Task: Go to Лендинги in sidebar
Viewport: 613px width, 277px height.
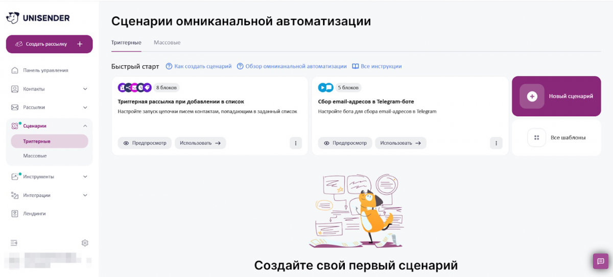Action: tap(34, 214)
